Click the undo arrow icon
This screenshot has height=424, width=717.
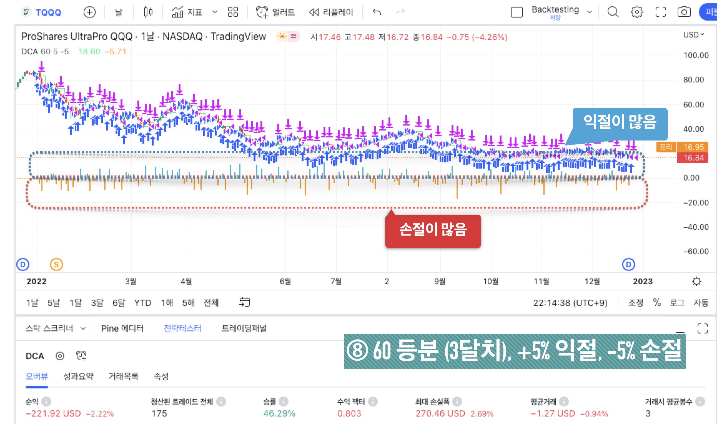[377, 12]
